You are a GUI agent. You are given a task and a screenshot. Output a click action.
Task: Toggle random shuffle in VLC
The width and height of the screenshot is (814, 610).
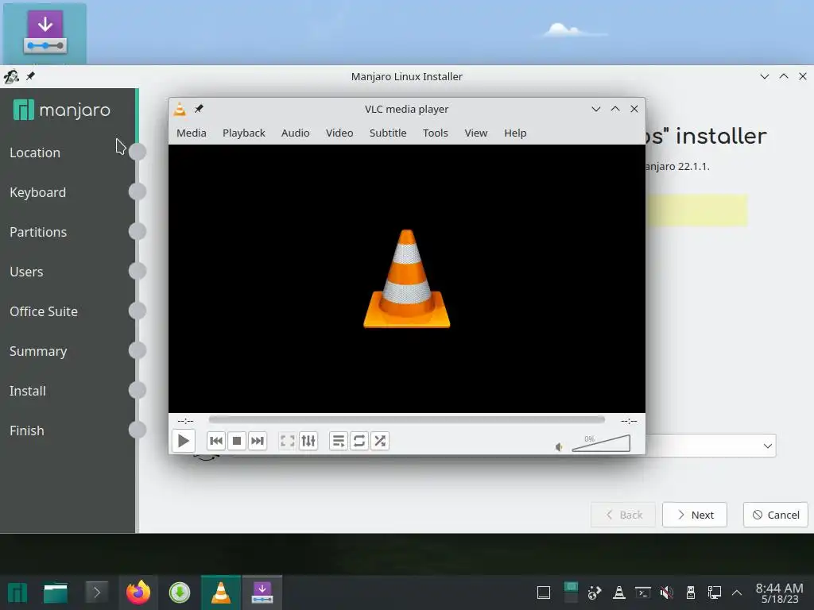[x=380, y=441]
